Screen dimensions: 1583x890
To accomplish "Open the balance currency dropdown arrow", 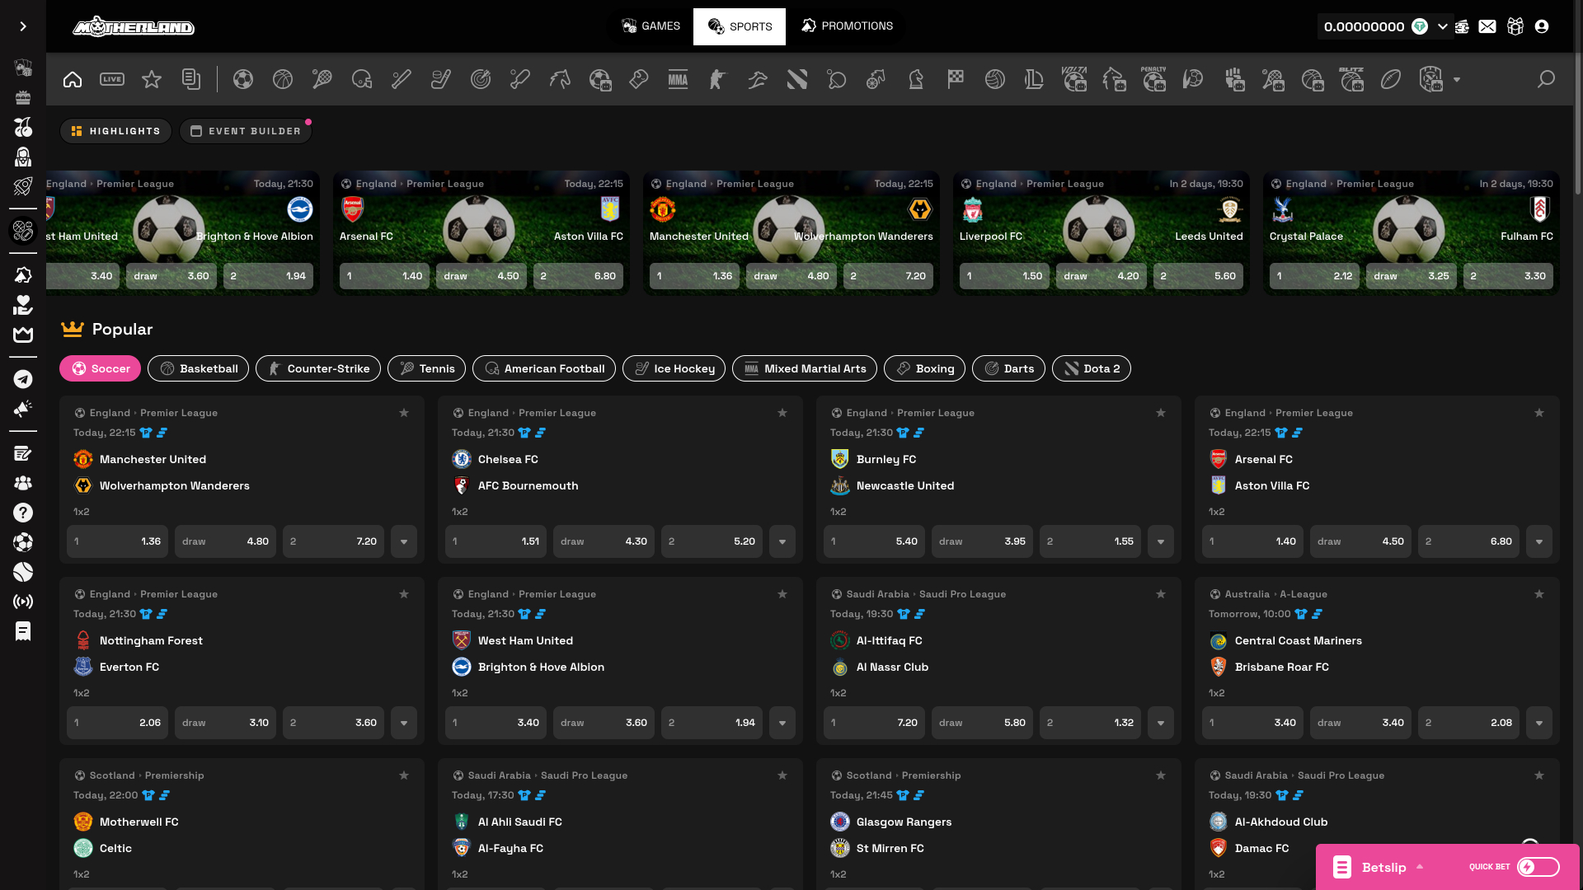I will 1442,26.
